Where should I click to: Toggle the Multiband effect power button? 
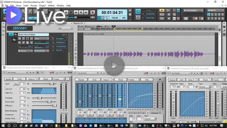point(53,43)
